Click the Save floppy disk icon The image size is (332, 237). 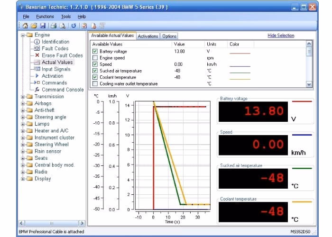click(x=43, y=26)
